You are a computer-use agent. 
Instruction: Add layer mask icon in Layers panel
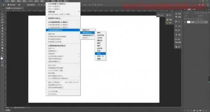[x=195, y=111]
